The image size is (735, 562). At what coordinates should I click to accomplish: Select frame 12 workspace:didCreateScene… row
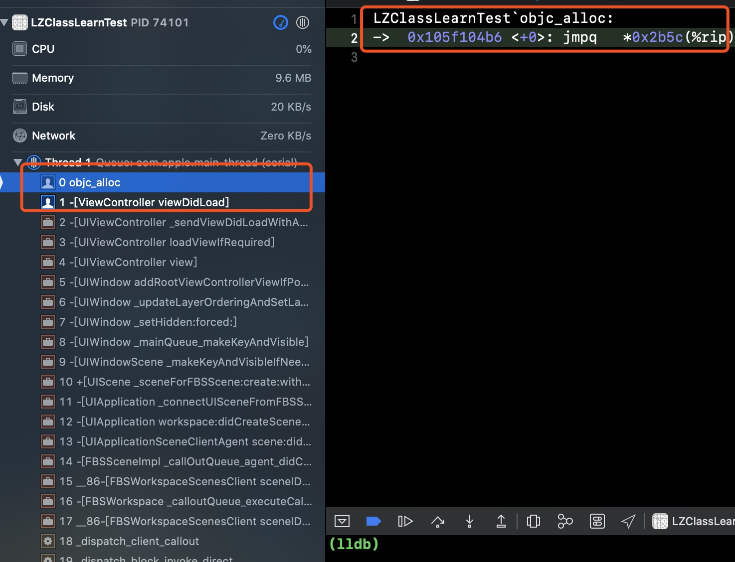point(163,421)
